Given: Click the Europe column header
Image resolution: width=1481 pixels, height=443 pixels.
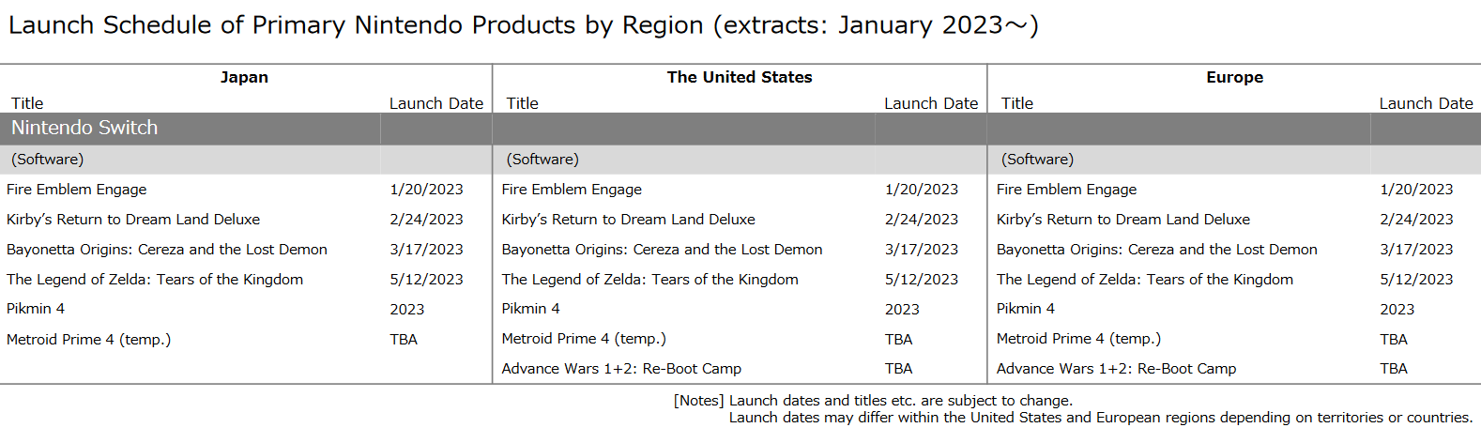Looking at the screenshot, I should pyautogui.click(x=1234, y=77).
